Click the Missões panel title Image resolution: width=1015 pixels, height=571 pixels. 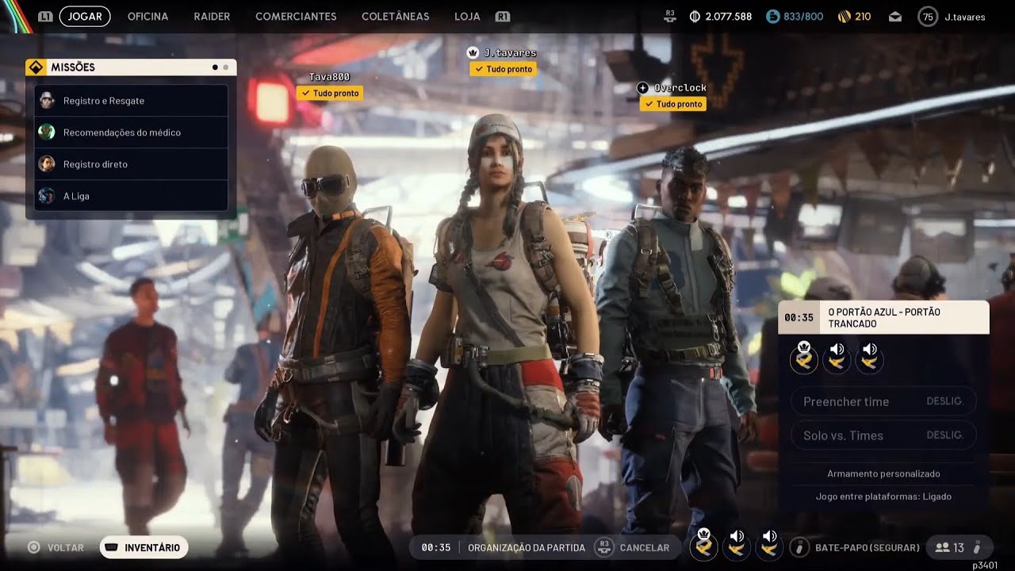tap(73, 67)
